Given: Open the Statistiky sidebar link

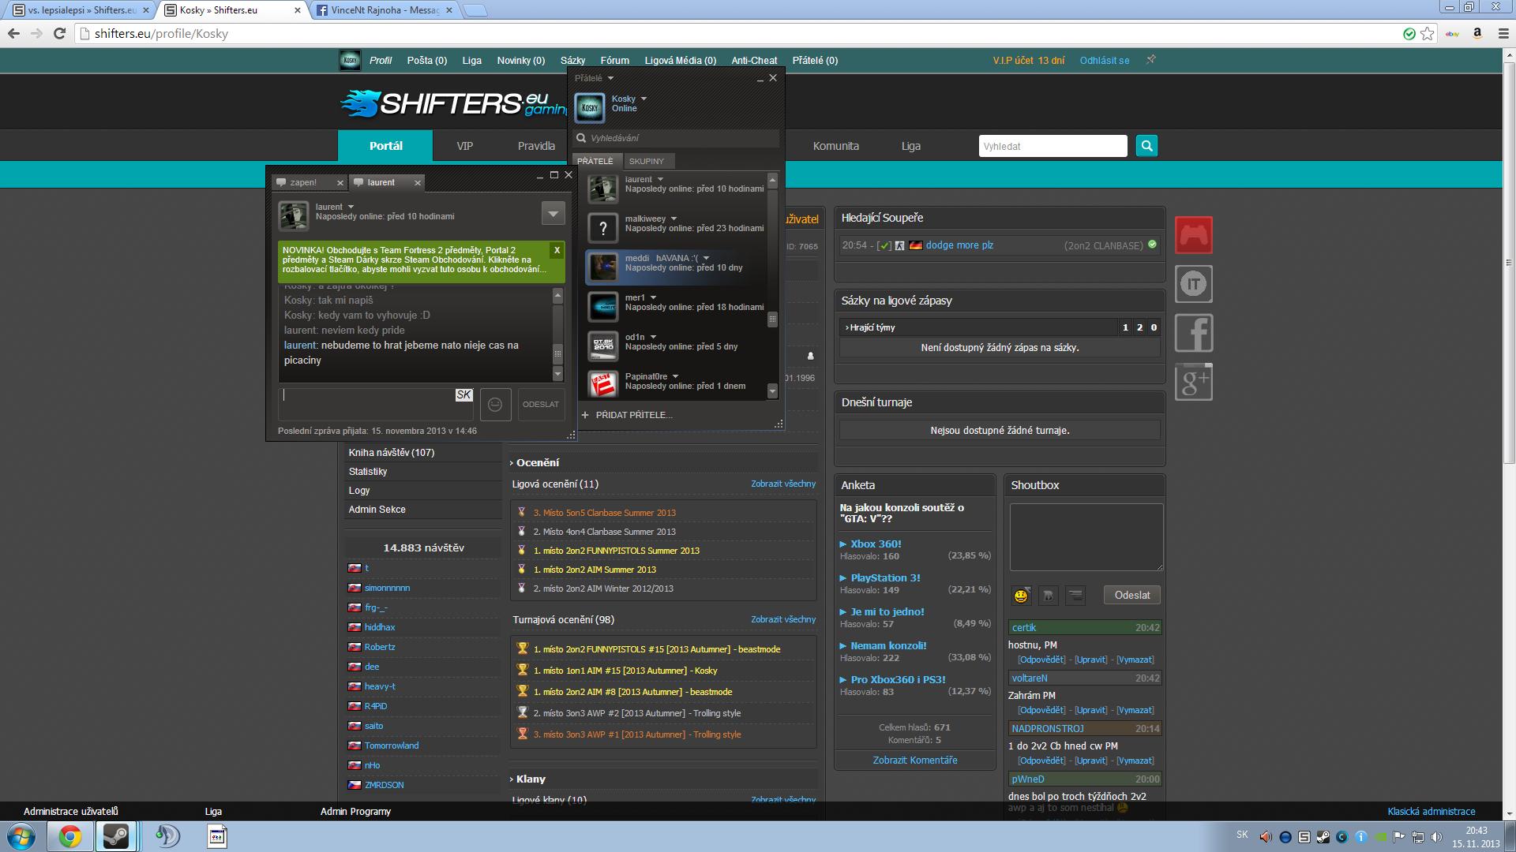Looking at the screenshot, I should pos(368,472).
